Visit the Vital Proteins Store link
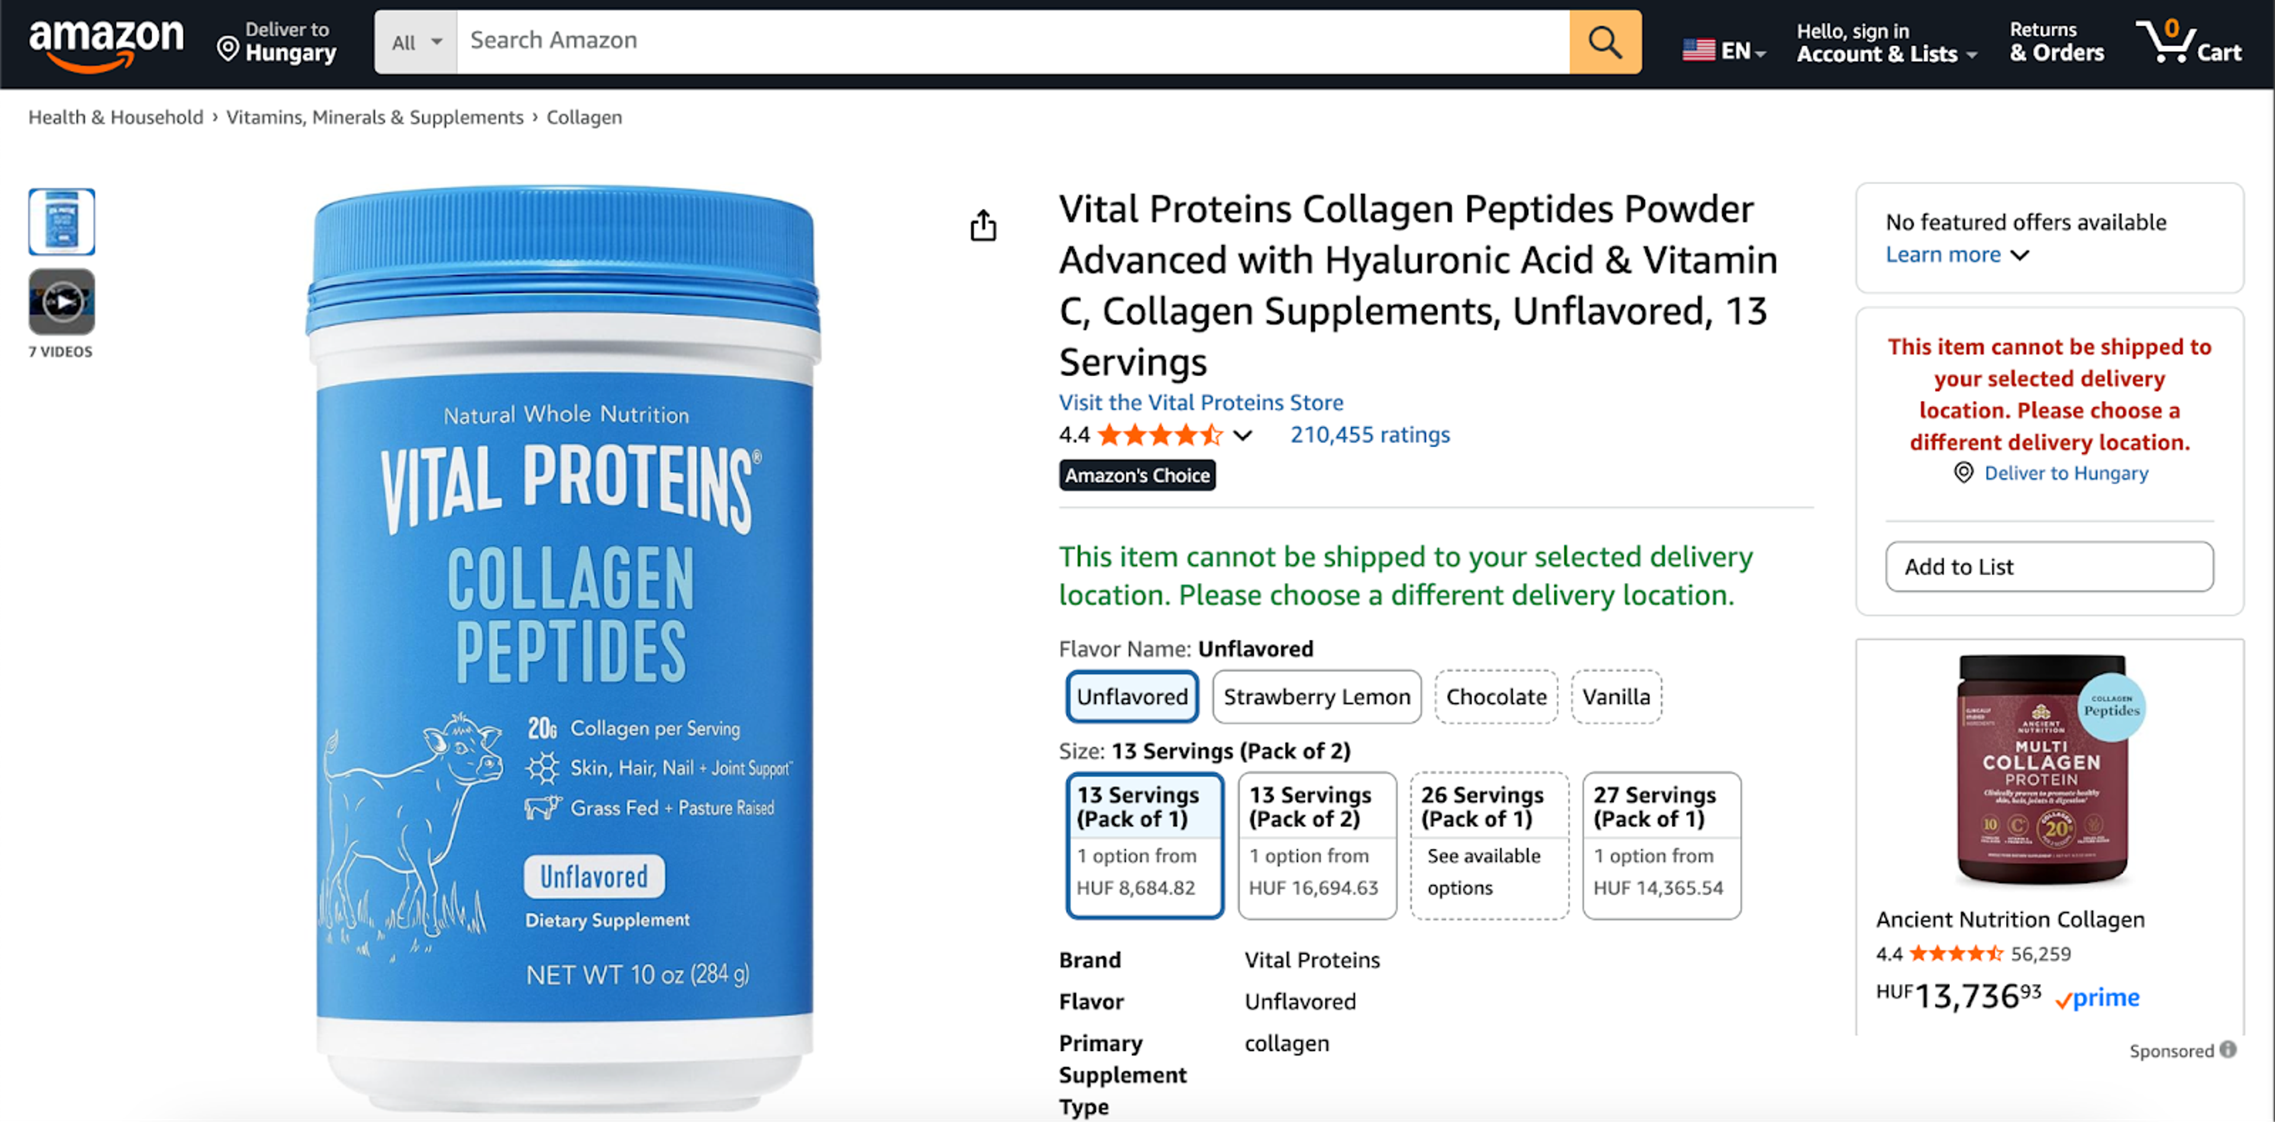Screen dimensions: 2275x1122 [1200, 403]
